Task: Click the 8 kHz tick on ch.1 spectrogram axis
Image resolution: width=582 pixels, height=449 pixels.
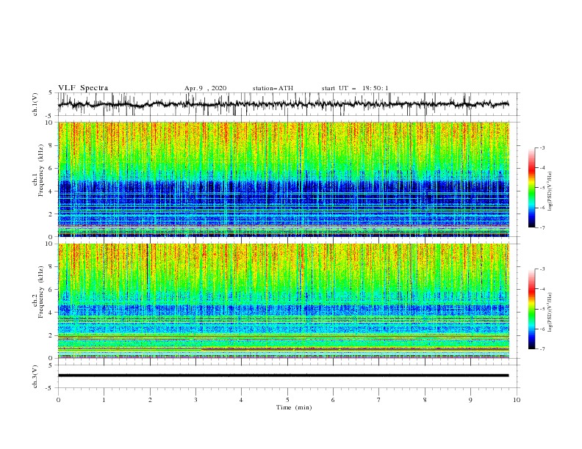Action: (51, 145)
